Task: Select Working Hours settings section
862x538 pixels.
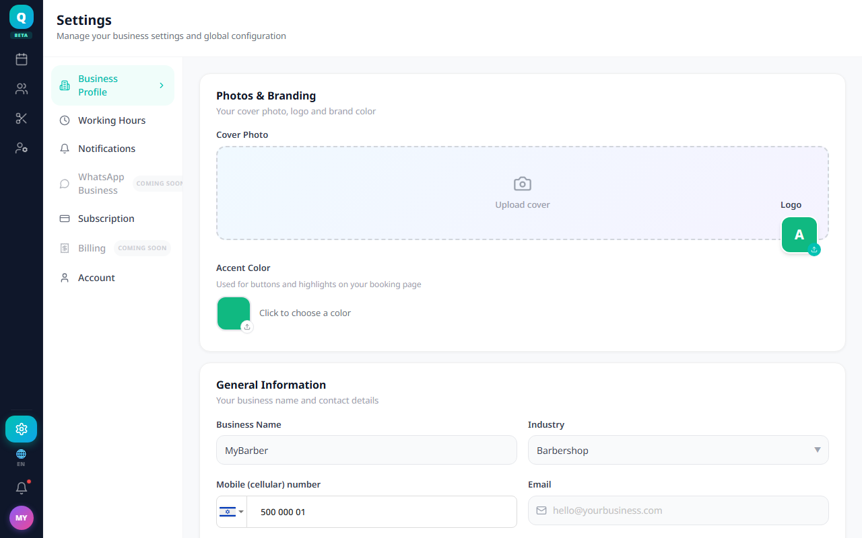Action: [x=112, y=120]
